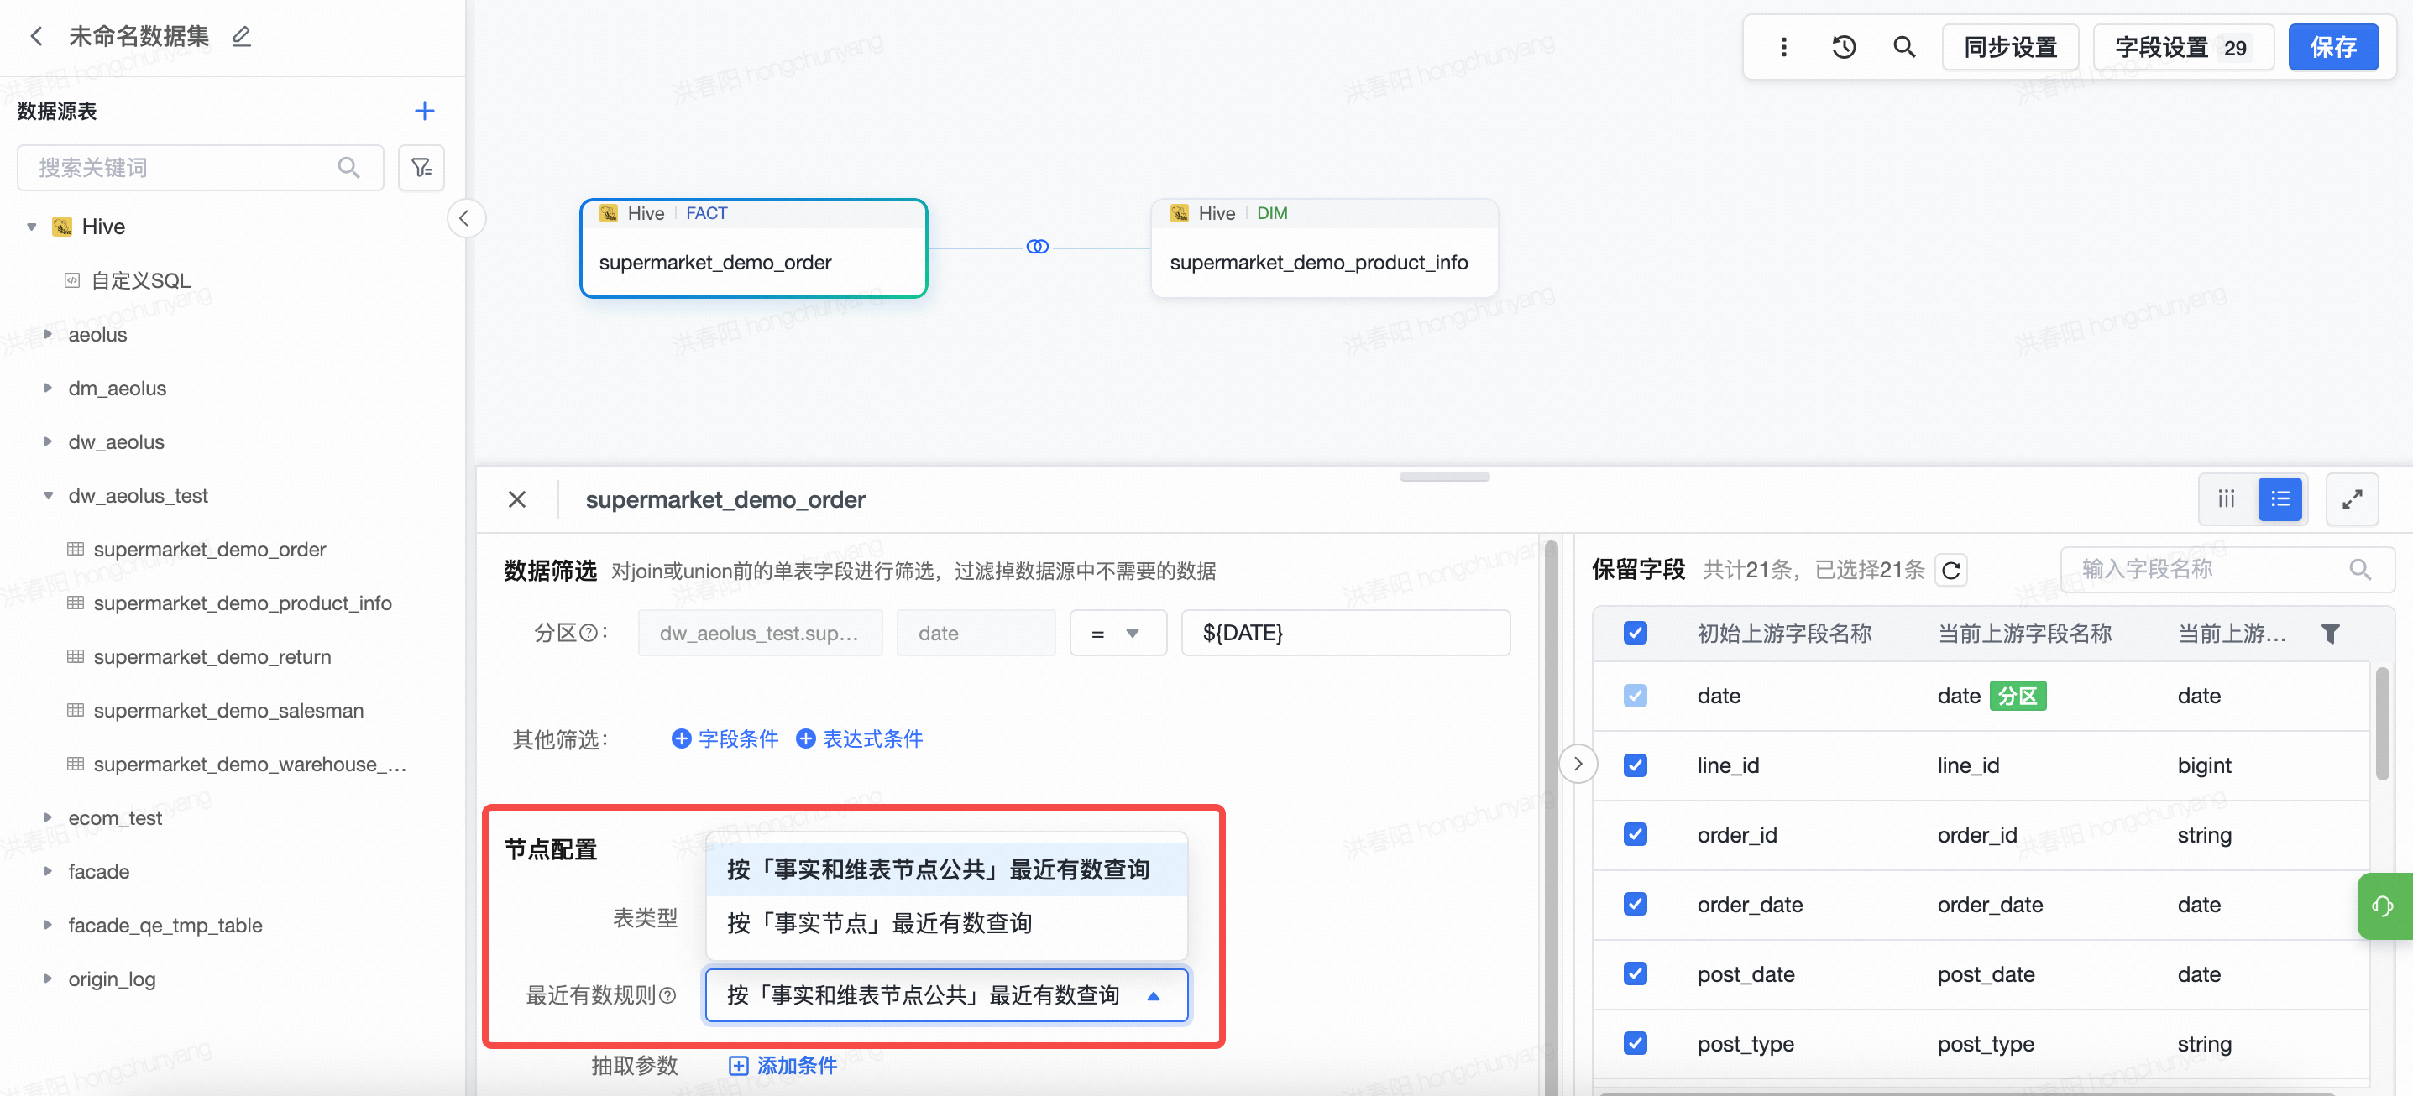Refresh the retained fields list
Screen dimensions: 2413x1096
click(1951, 570)
